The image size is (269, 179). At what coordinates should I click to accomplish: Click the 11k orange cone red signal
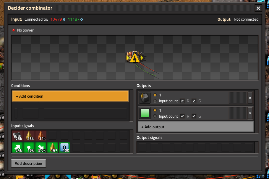coord(41,136)
